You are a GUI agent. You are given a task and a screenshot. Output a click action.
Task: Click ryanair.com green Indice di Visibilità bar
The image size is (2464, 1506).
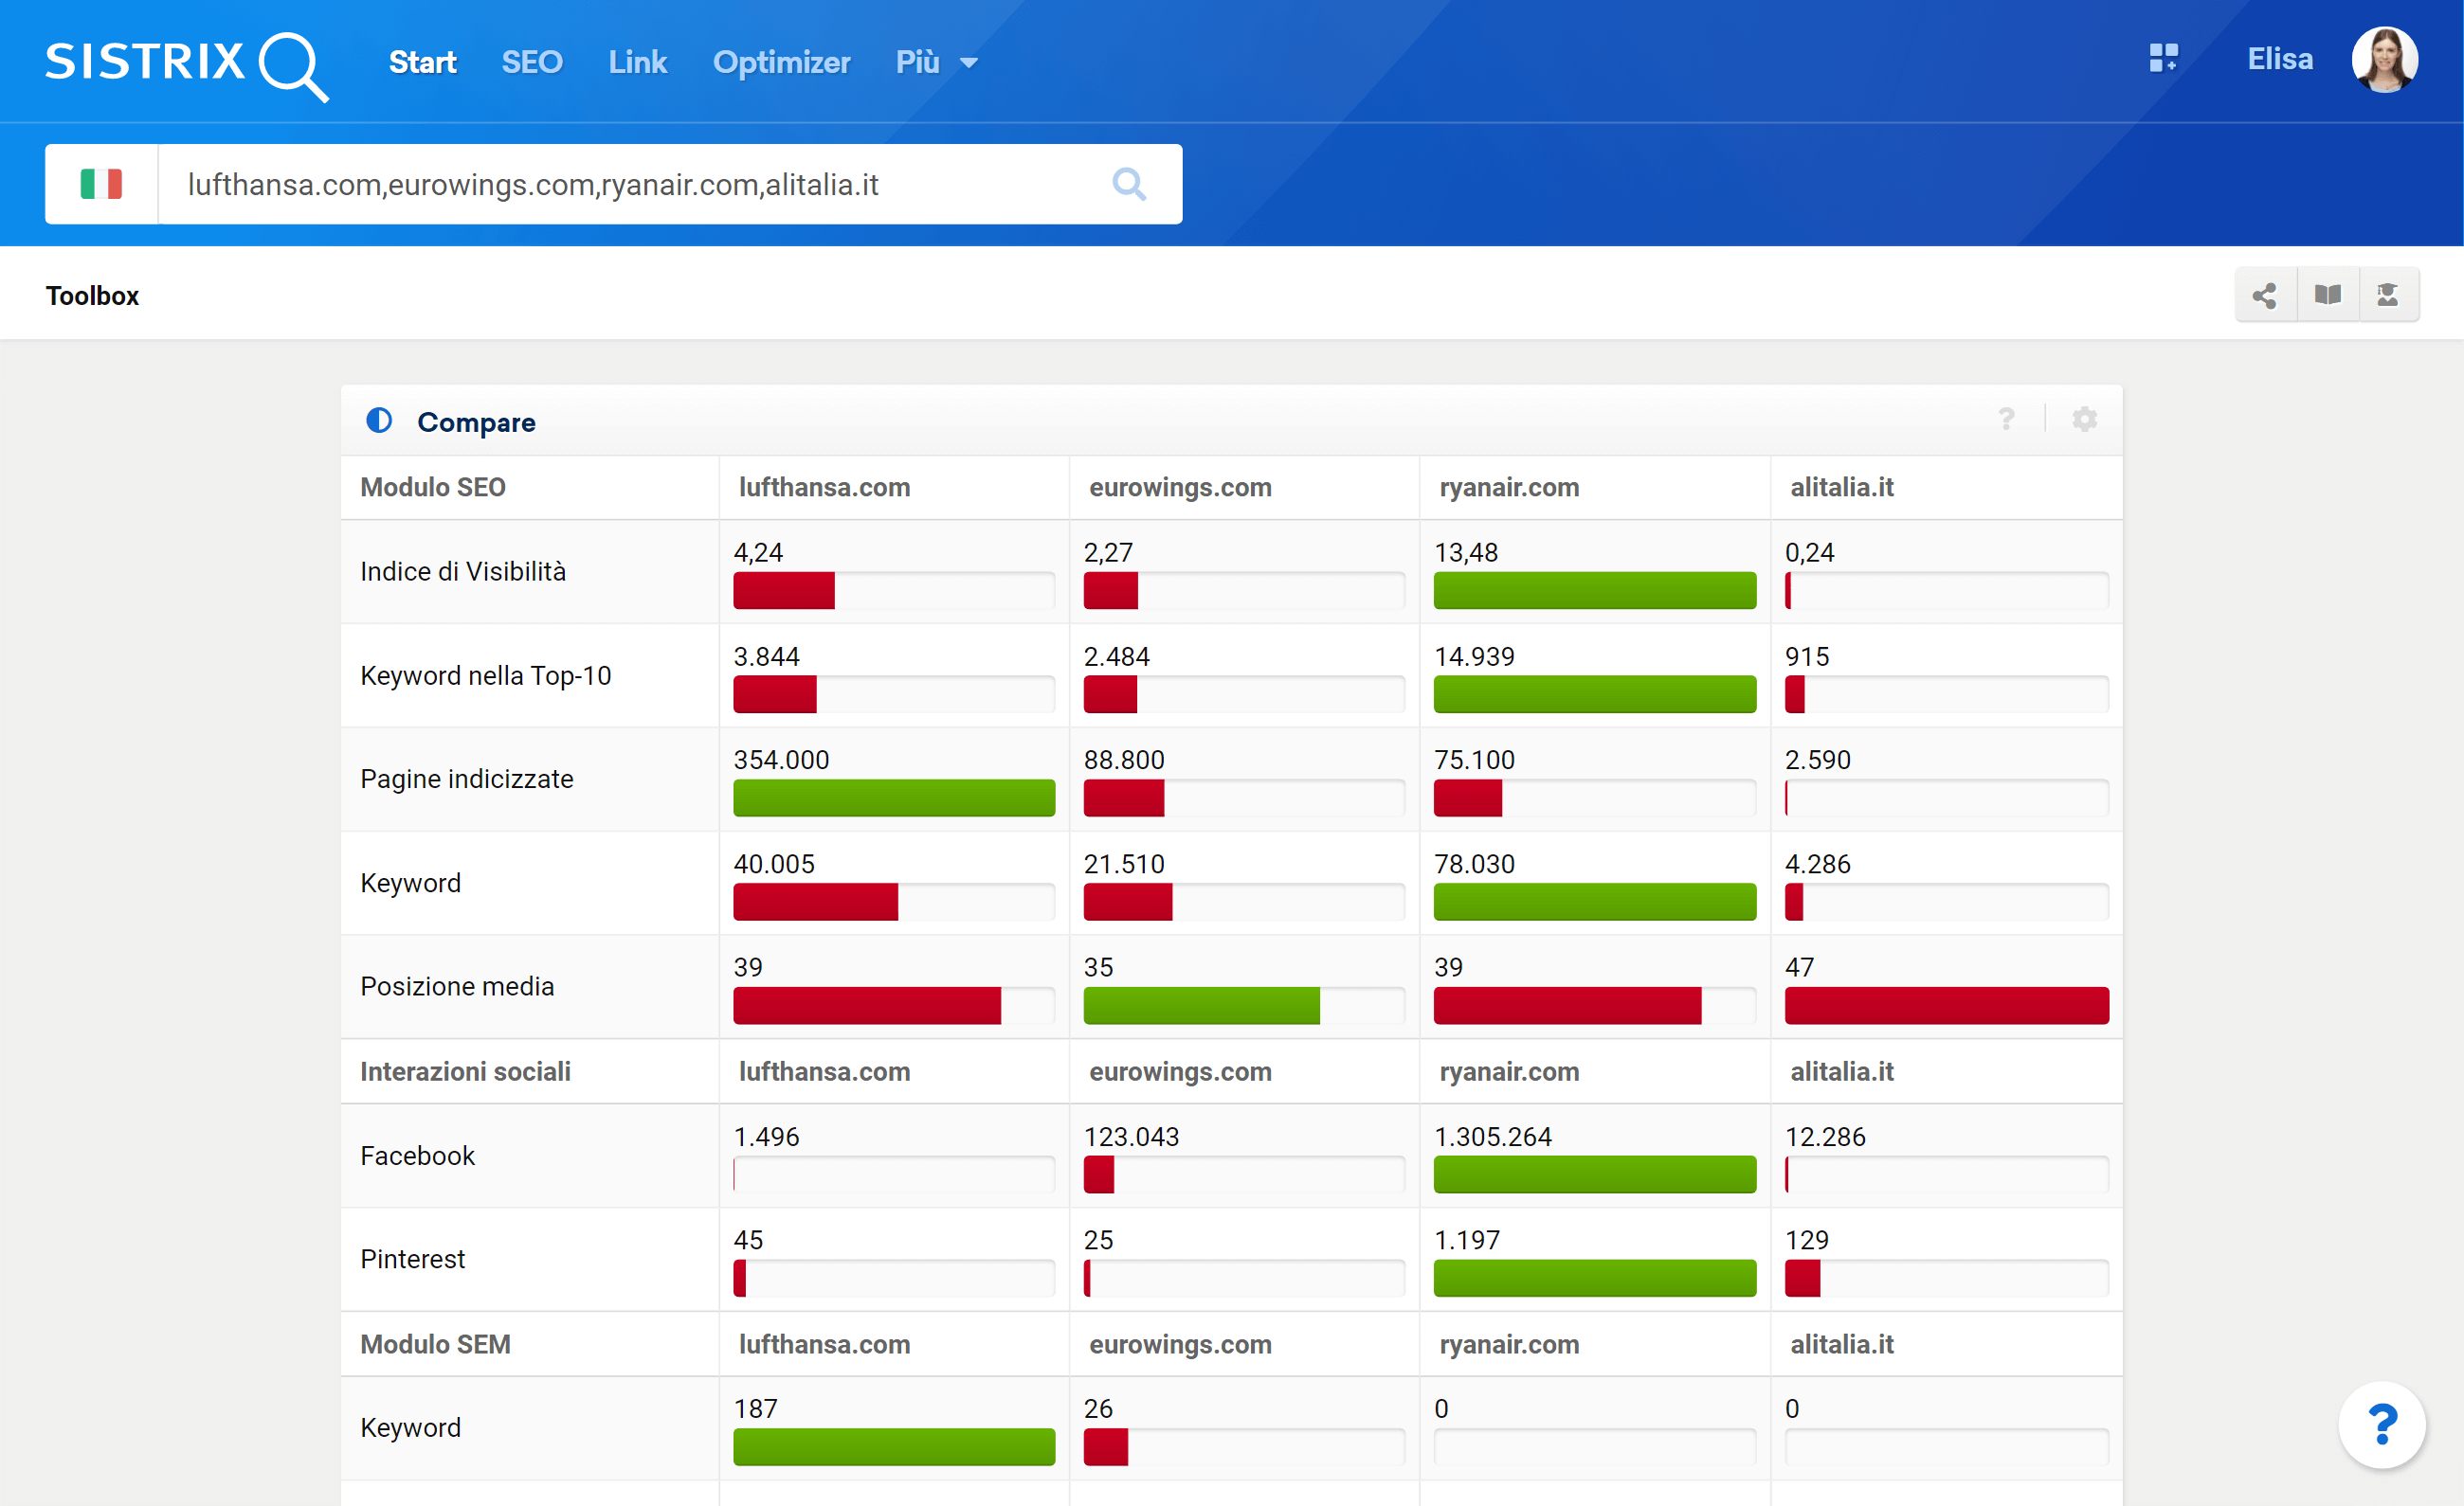coord(1594,589)
